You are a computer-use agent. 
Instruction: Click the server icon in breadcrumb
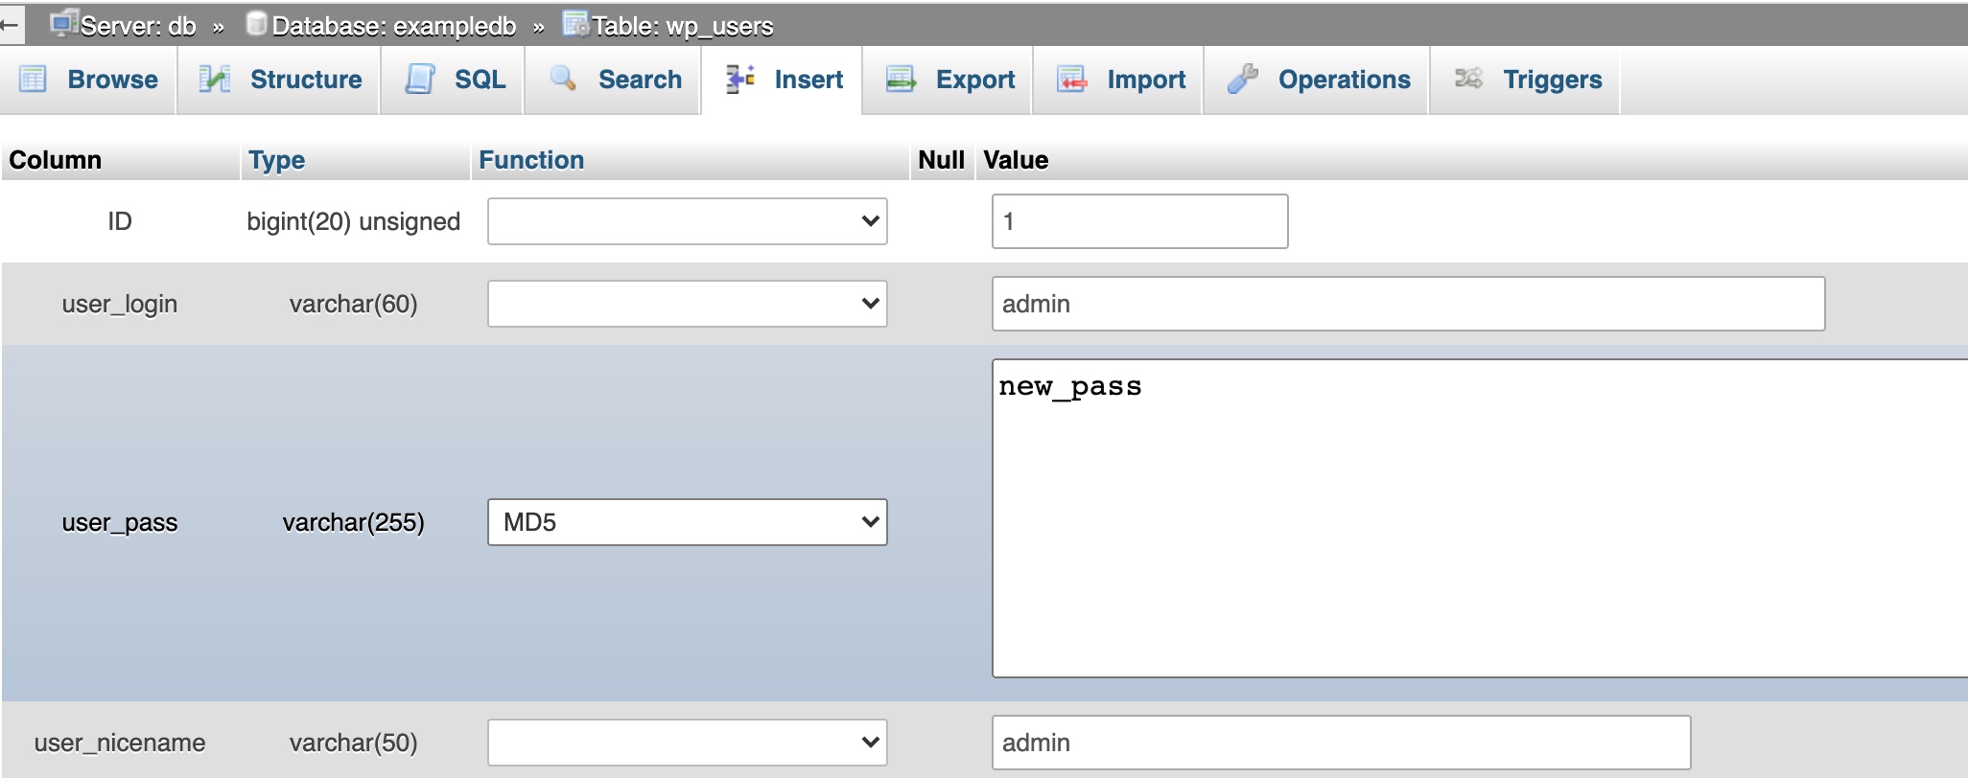(x=63, y=24)
